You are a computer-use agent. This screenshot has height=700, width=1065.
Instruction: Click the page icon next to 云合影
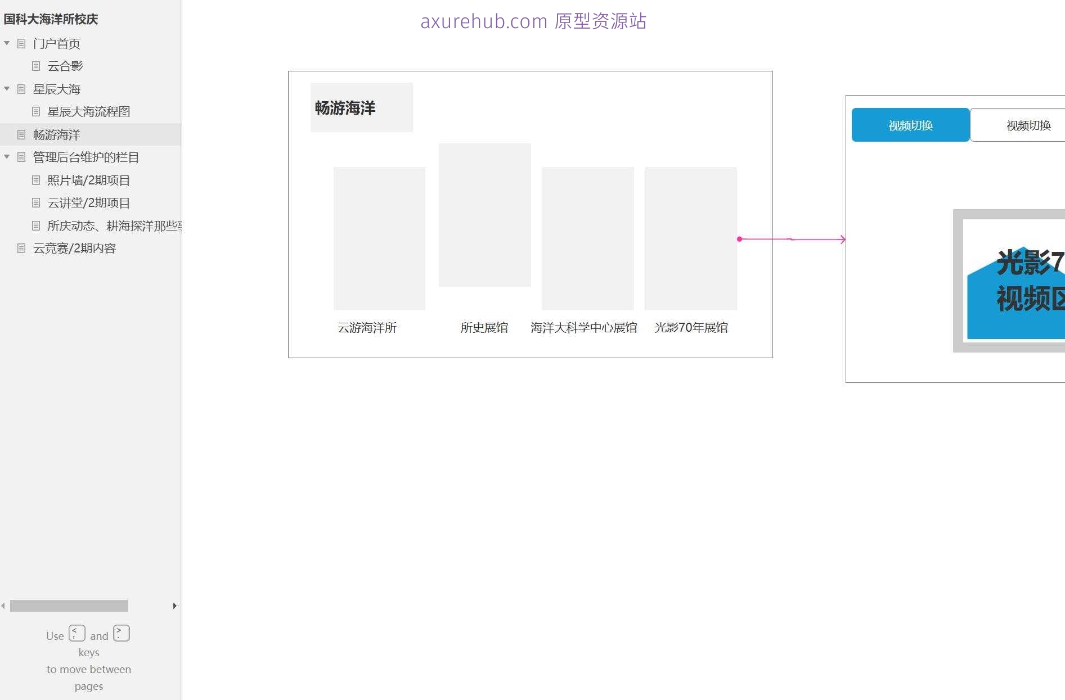click(35, 66)
